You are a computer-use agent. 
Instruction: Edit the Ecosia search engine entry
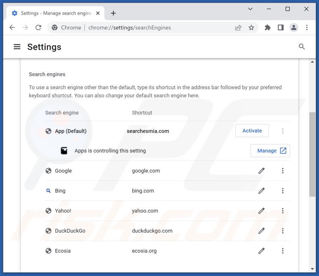pos(261,251)
